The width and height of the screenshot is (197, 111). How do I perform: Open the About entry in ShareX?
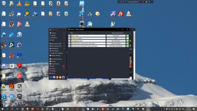pyautogui.click(x=53, y=73)
